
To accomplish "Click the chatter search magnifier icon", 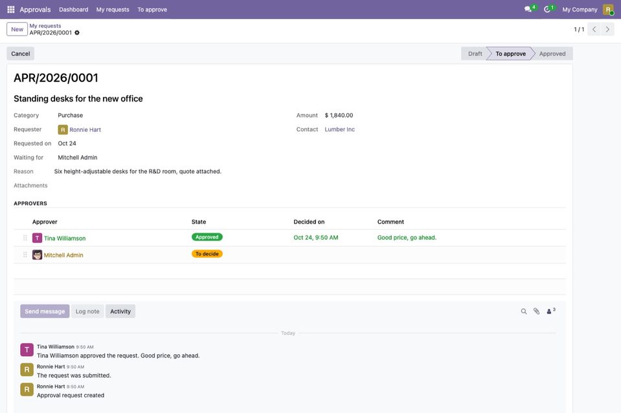I will tap(524, 312).
